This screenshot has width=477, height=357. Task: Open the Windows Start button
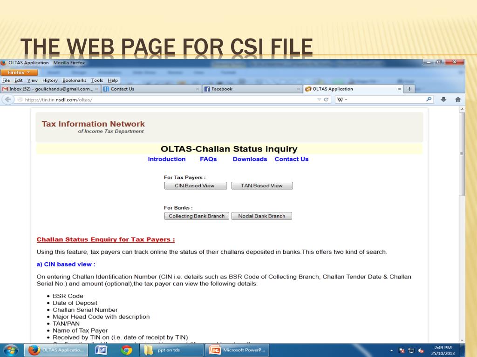tap(11, 350)
